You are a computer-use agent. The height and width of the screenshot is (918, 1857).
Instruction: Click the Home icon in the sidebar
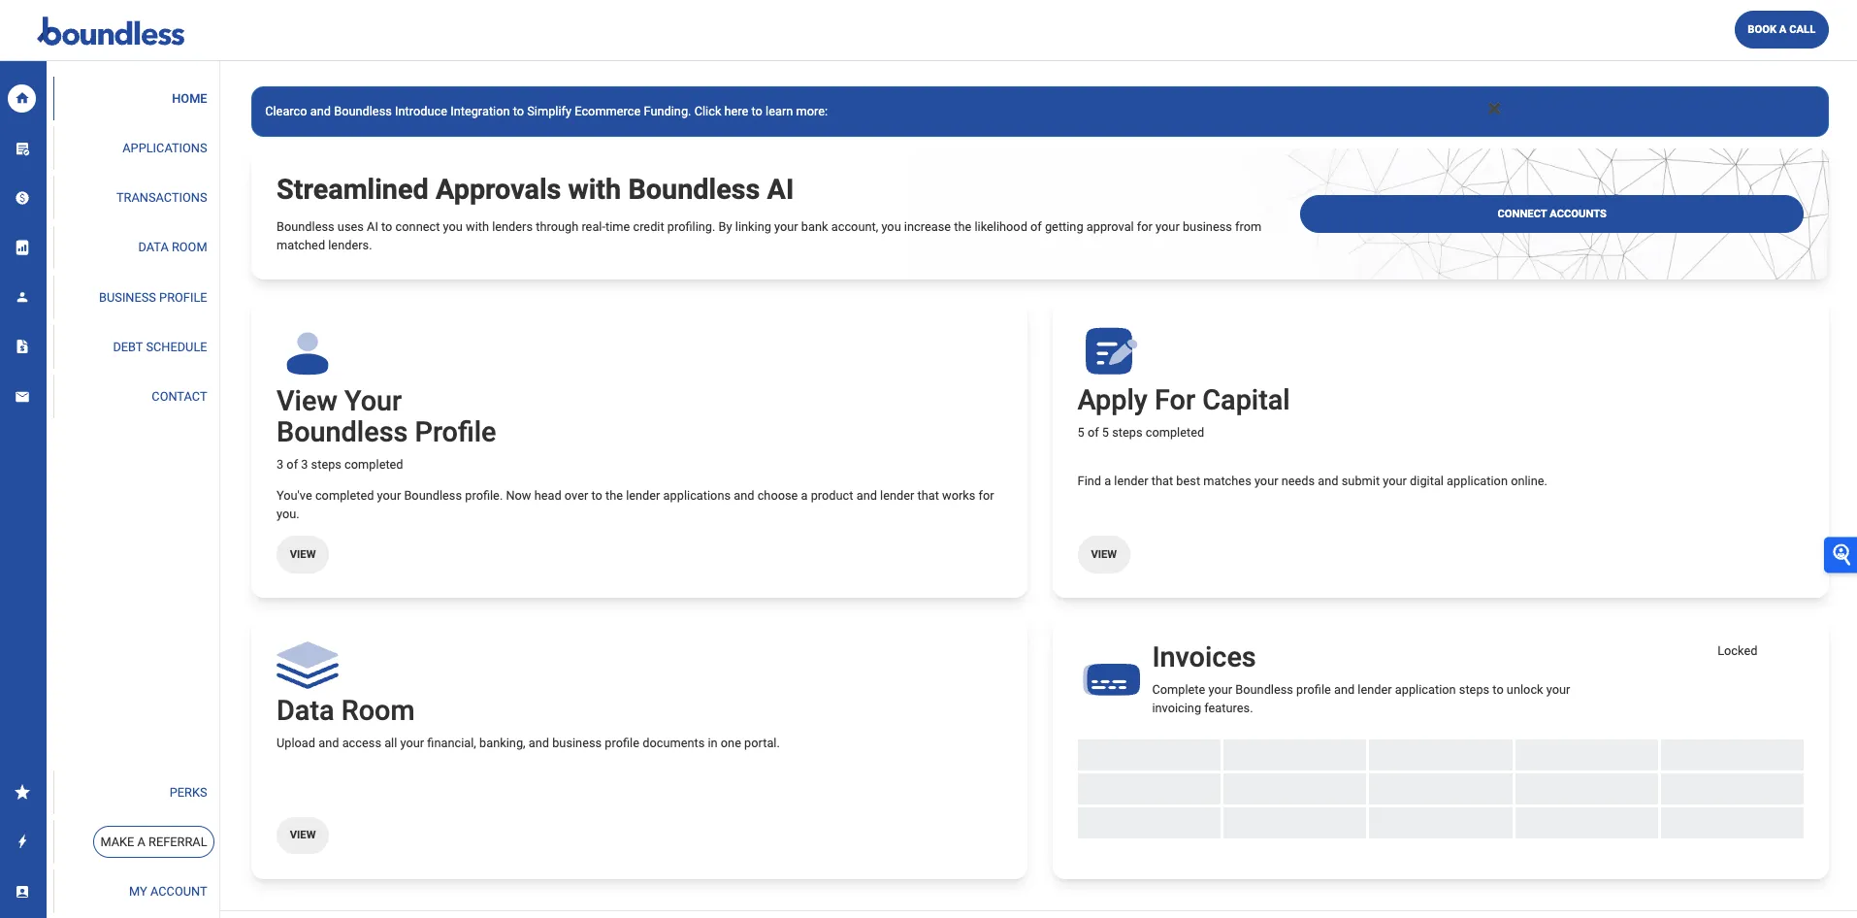tap(22, 98)
